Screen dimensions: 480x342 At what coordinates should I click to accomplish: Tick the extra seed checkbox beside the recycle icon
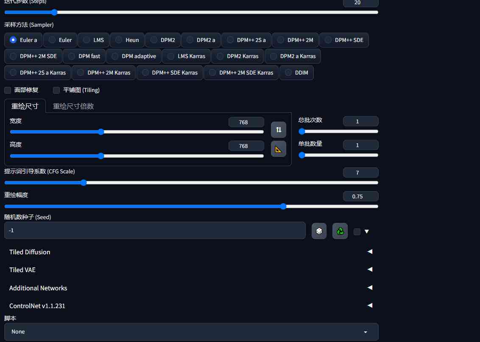[x=357, y=231]
